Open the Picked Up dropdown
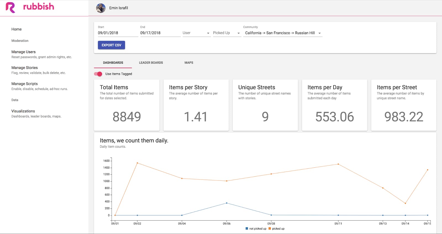This screenshot has width=442, height=234. [x=227, y=33]
